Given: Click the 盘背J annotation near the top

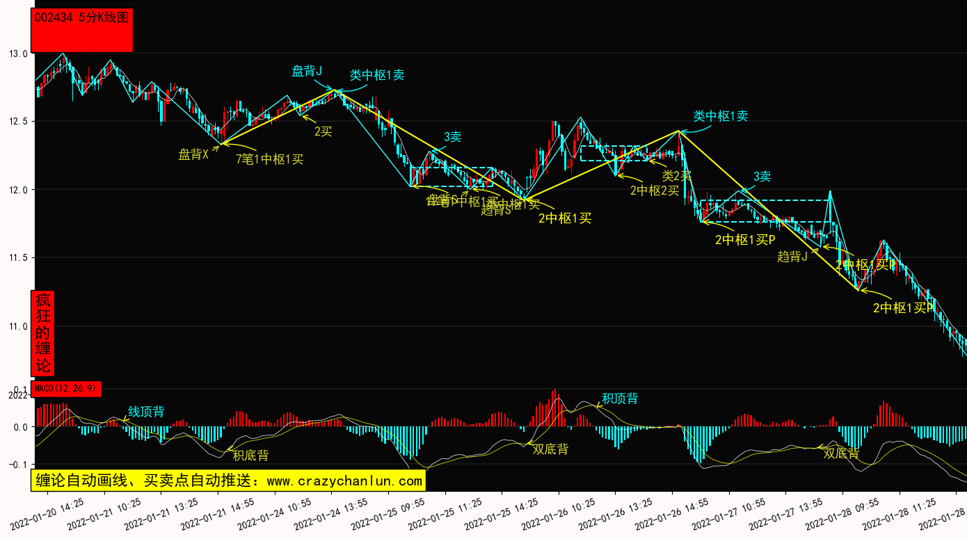Looking at the screenshot, I should pos(307,71).
